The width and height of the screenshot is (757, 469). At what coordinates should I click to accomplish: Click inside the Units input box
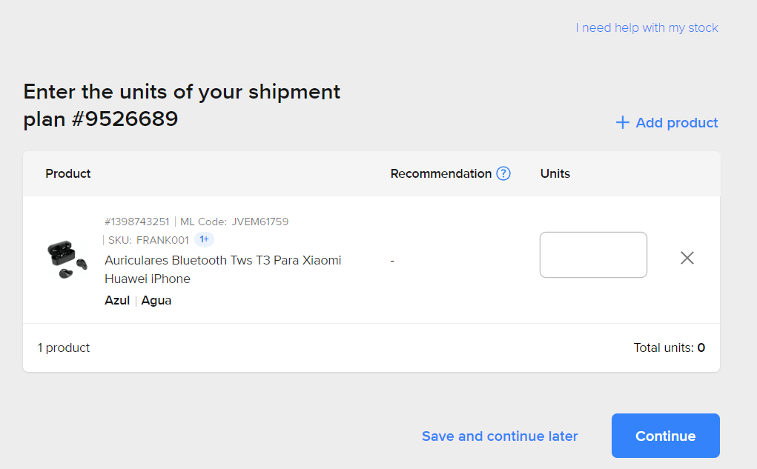[x=593, y=255]
